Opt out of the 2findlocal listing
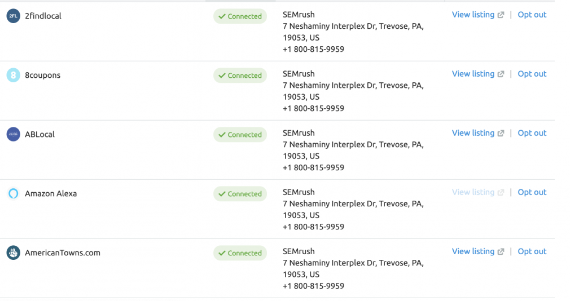The image size is (570, 301). (x=532, y=15)
